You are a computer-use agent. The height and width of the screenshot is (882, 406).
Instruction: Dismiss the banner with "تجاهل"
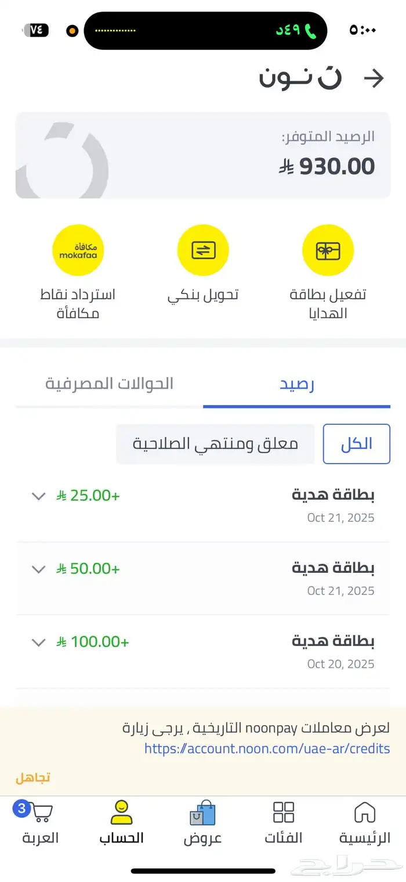[x=32, y=777]
